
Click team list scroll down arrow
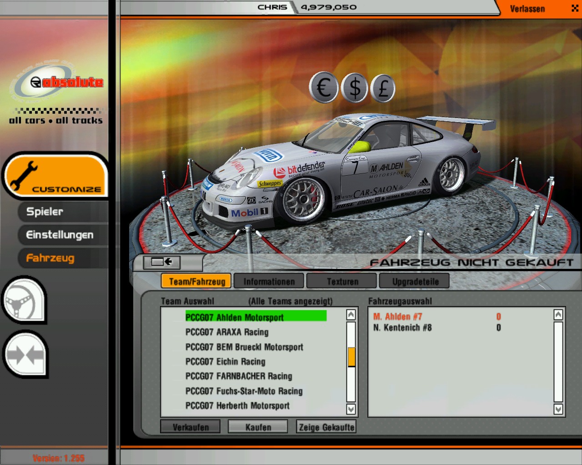point(351,409)
